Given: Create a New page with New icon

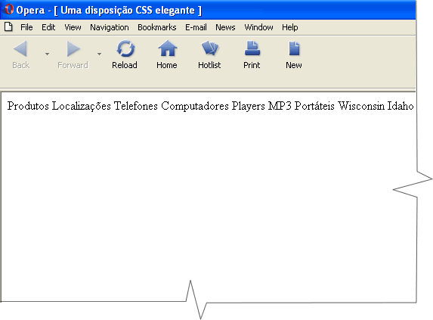Looking at the screenshot, I should point(294,48).
